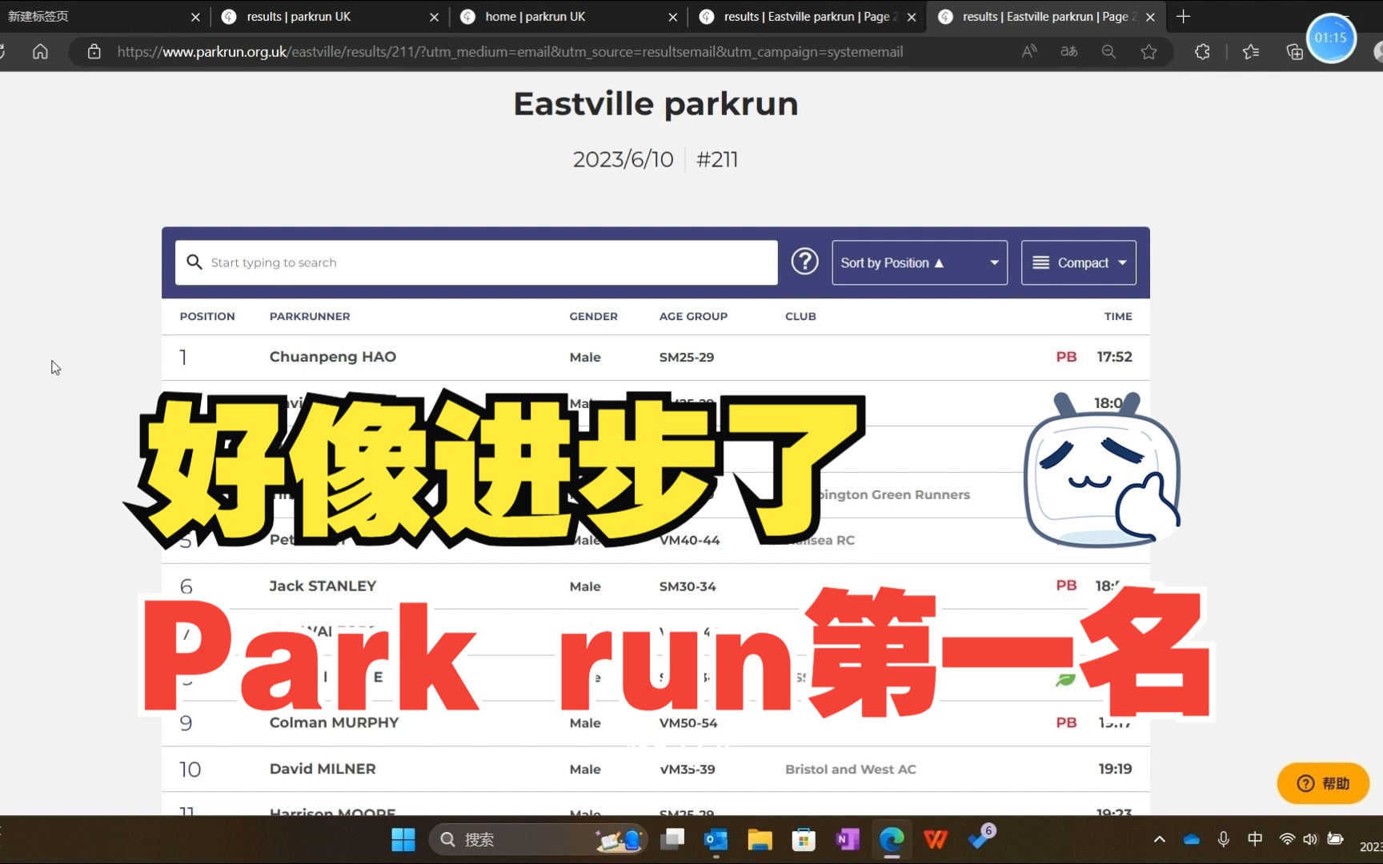The height and width of the screenshot is (864, 1383).
Task: Open Jack STANLEY's parkrunner profile
Action: tap(323, 586)
